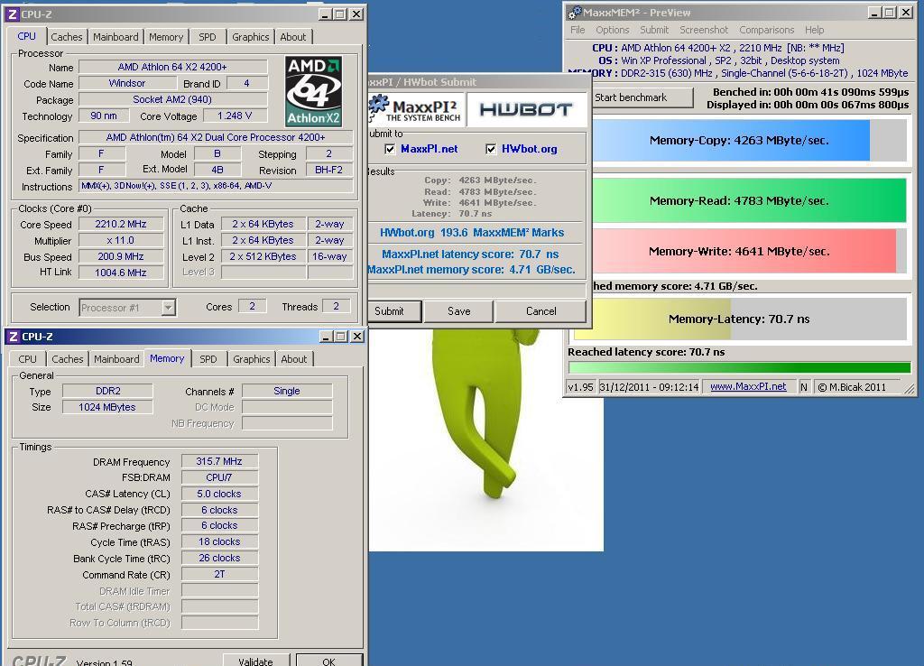This screenshot has width=924, height=666.
Task: Click the Channels # value Single
Action: 287,391
